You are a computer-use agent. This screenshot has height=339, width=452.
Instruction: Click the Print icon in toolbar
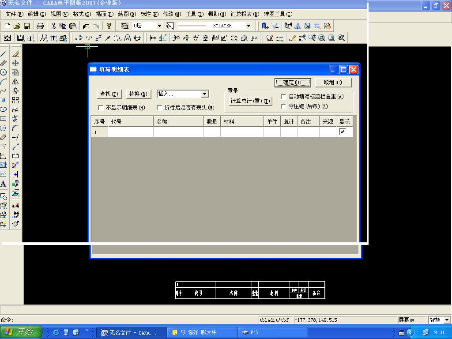(x=40, y=26)
